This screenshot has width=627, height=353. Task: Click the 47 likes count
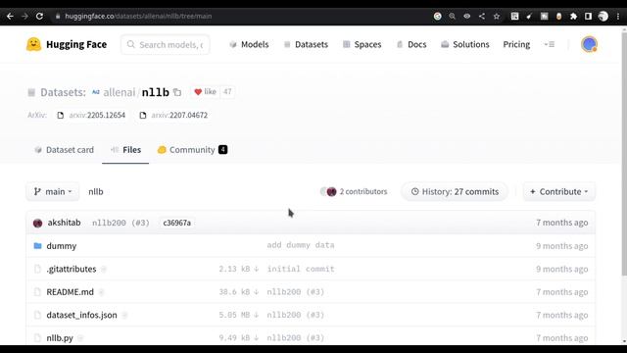227,92
